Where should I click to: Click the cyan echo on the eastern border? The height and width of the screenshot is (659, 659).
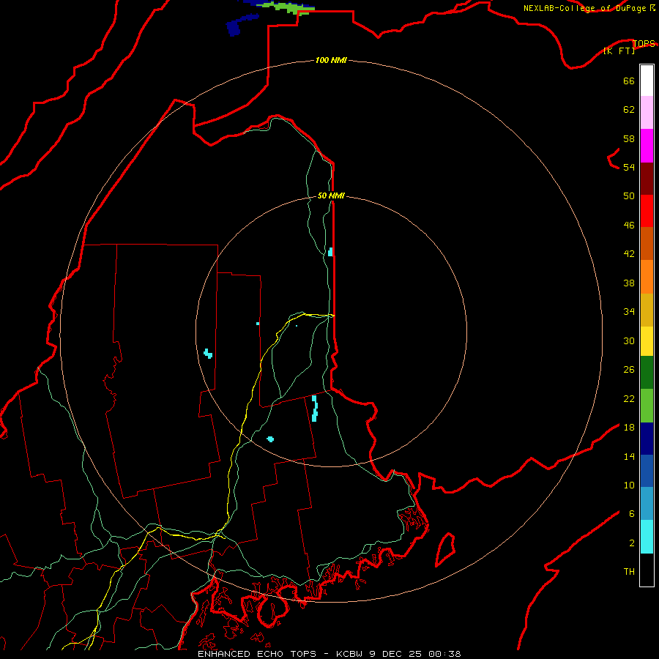point(330,252)
